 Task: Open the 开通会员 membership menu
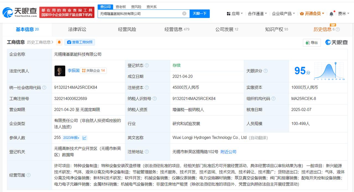[x=312, y=13]
